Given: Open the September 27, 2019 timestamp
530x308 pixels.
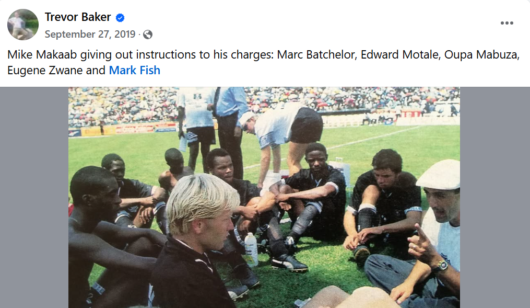Looking at the screenshot, I should [90, 35].
